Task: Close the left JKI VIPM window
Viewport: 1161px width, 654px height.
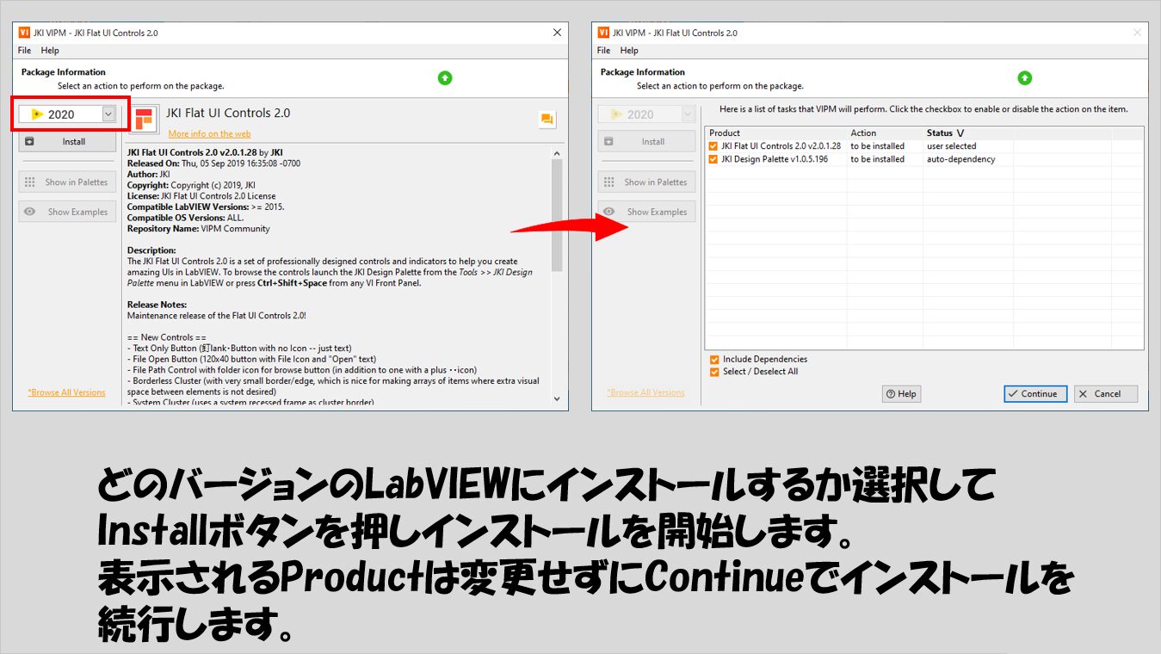Action: pyautogui.click(x=558, y=33)
